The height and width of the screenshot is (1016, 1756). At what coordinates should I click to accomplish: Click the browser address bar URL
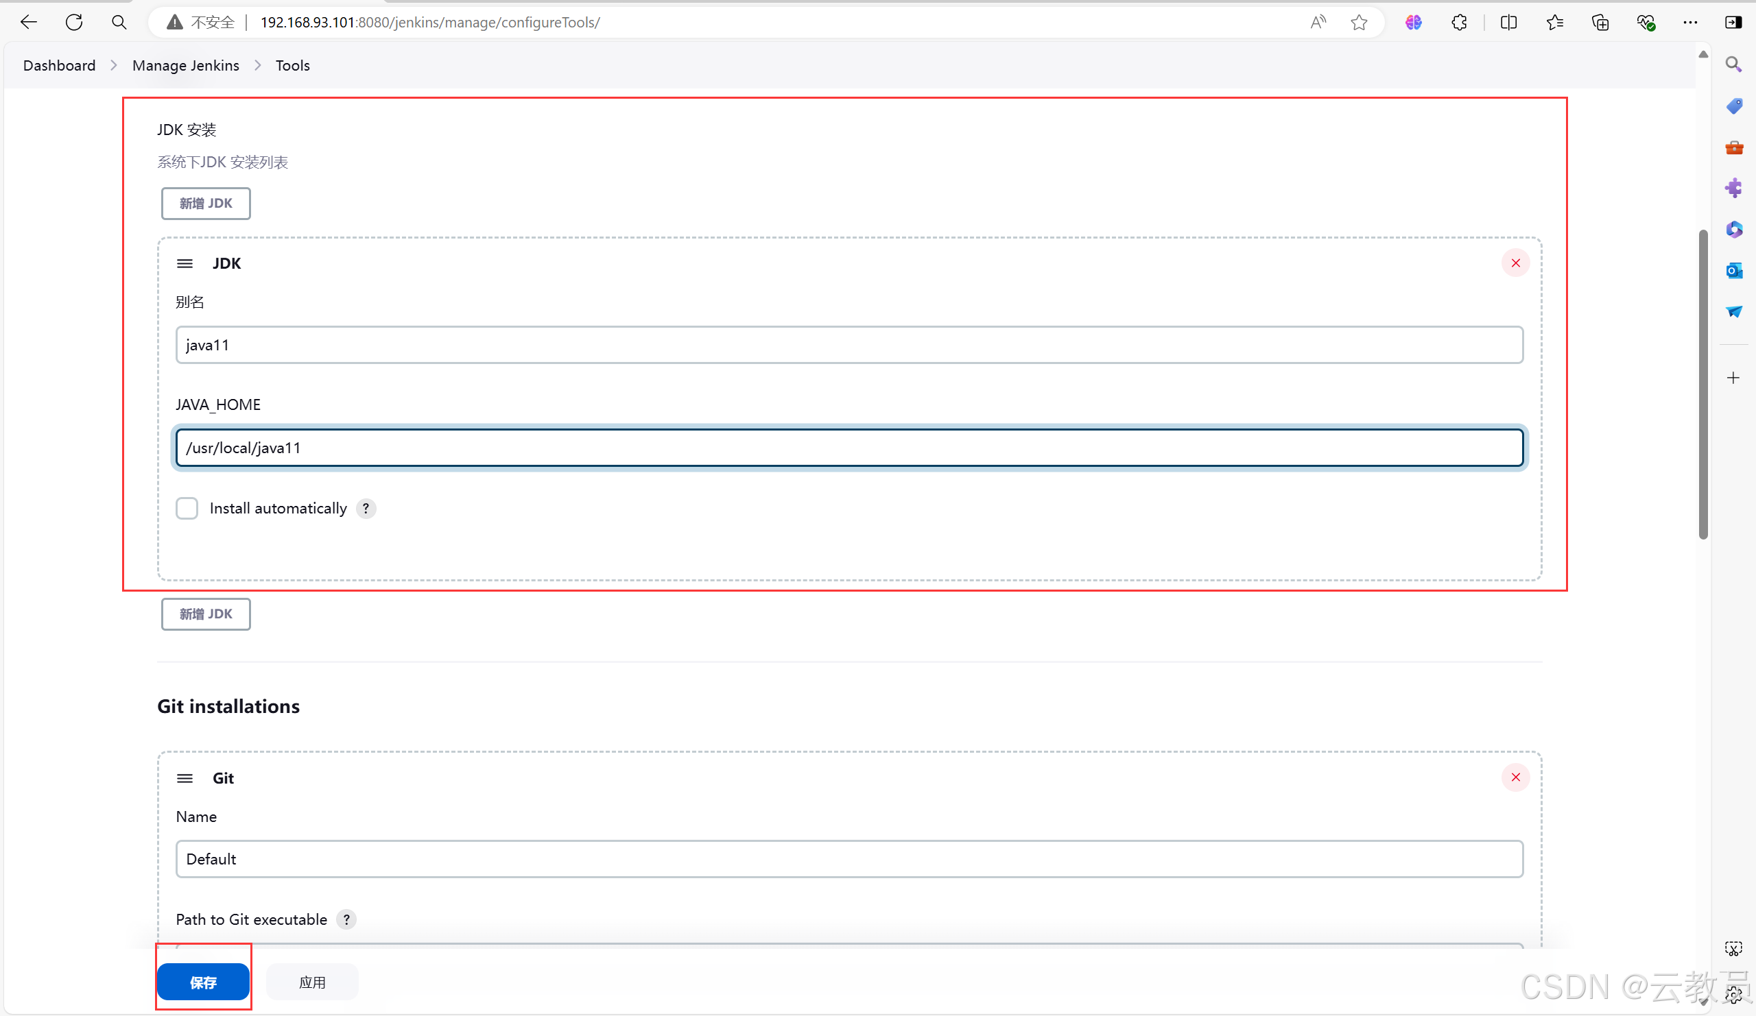[x=430, y=23]
